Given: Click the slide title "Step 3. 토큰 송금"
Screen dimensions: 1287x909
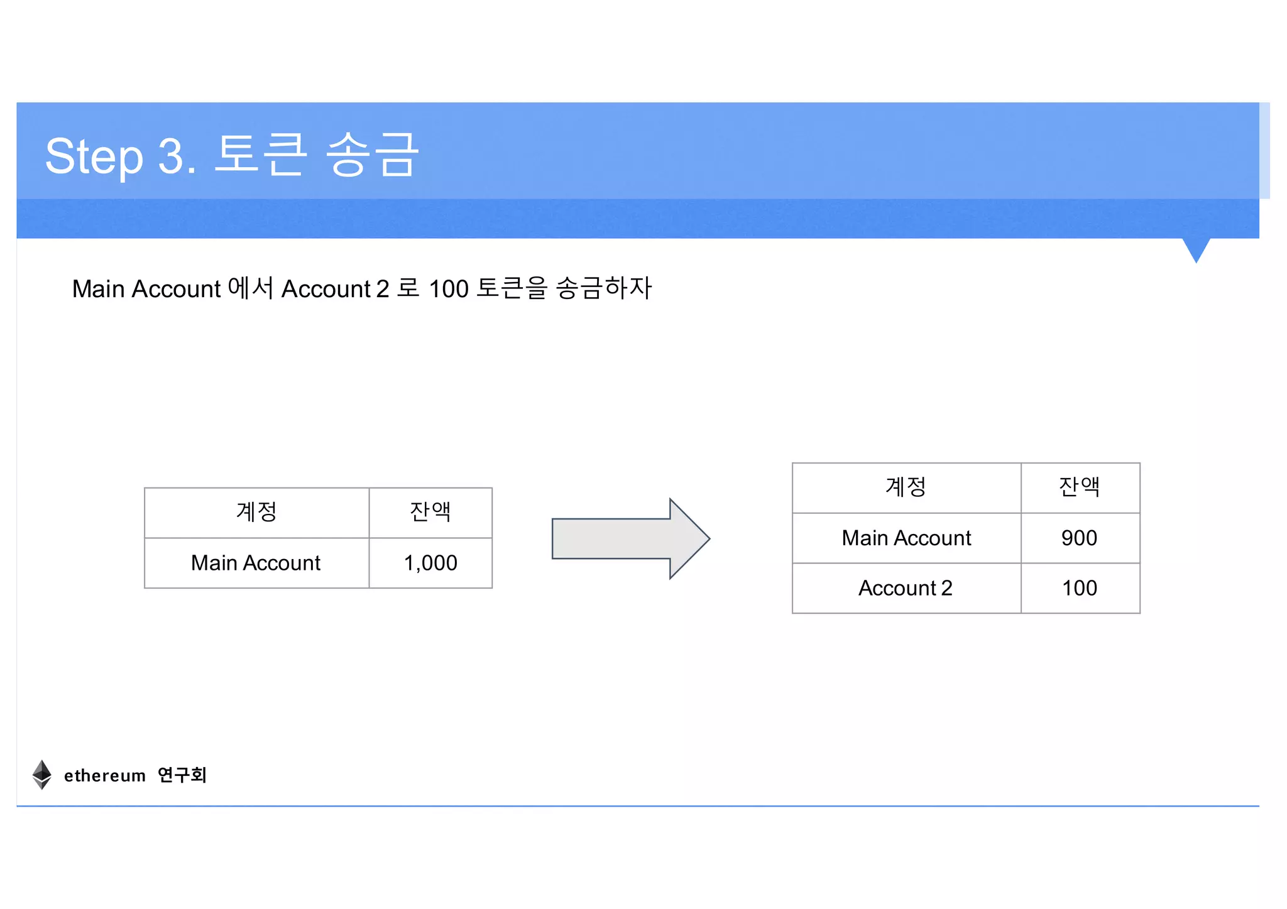Looking at the screenshot, I should tap(231, 155).
